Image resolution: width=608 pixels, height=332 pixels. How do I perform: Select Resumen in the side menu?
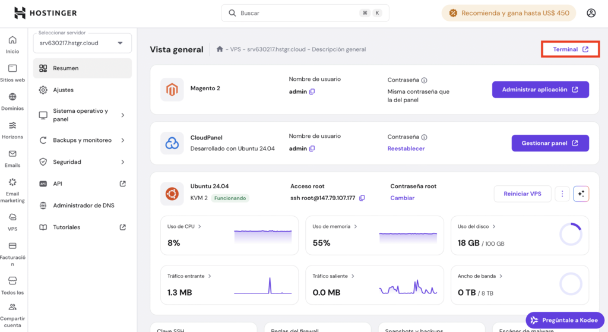click(82, 68)
